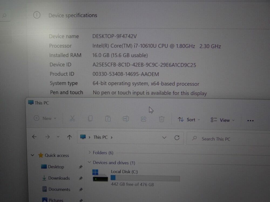Click the Rename icon in toolbar
Image resolution: width=270 pixels, height=202 pixels.
click(126, 119)
